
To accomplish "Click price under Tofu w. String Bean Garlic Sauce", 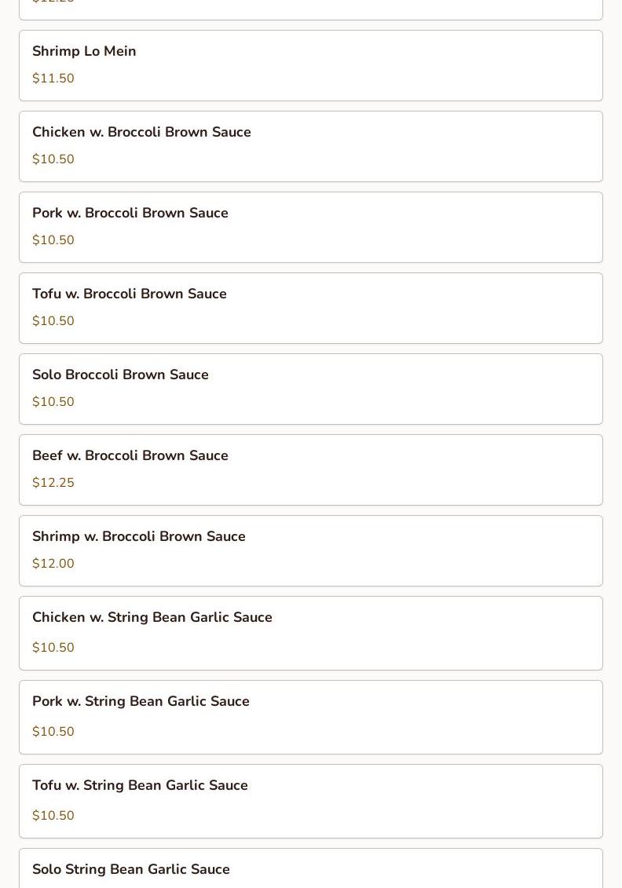I will pos(53,816).
